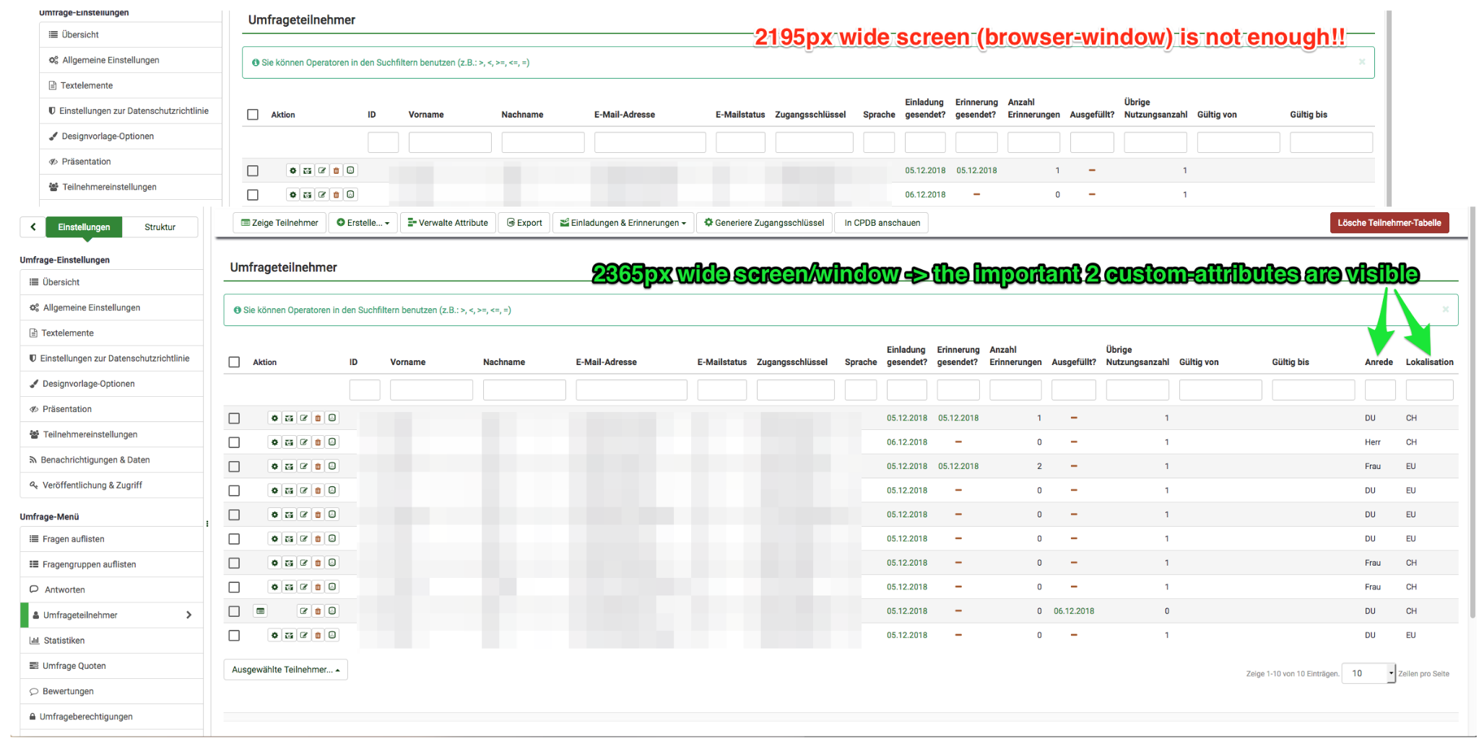This screenshot has height=741, width=1479.
Task: Click edit pencil in lower row with 1 reminder
Action: (303, 418)
